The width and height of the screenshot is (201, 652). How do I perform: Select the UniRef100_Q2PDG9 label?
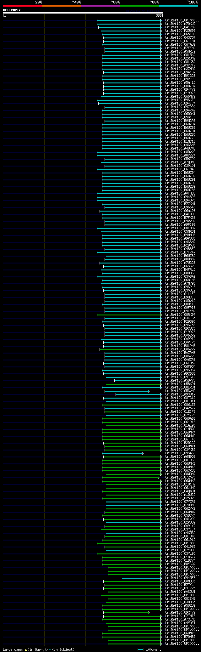(180, 522)
